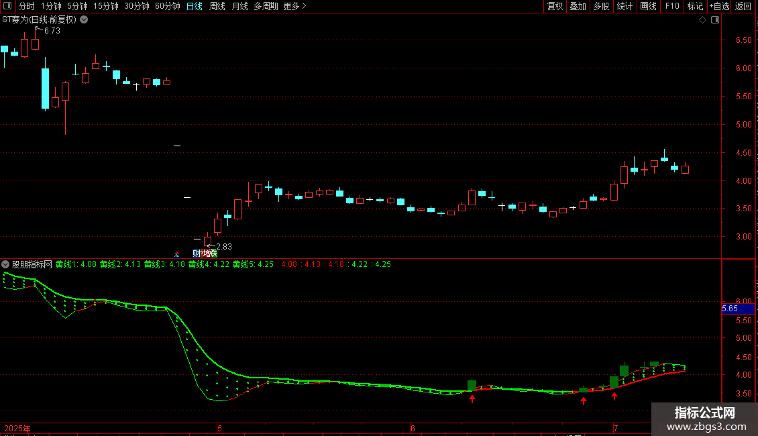Image resolution: width=758 pixels, height=436 pixels.
Task: Click the 6.73 high price label
Action: tap(52, 31)
